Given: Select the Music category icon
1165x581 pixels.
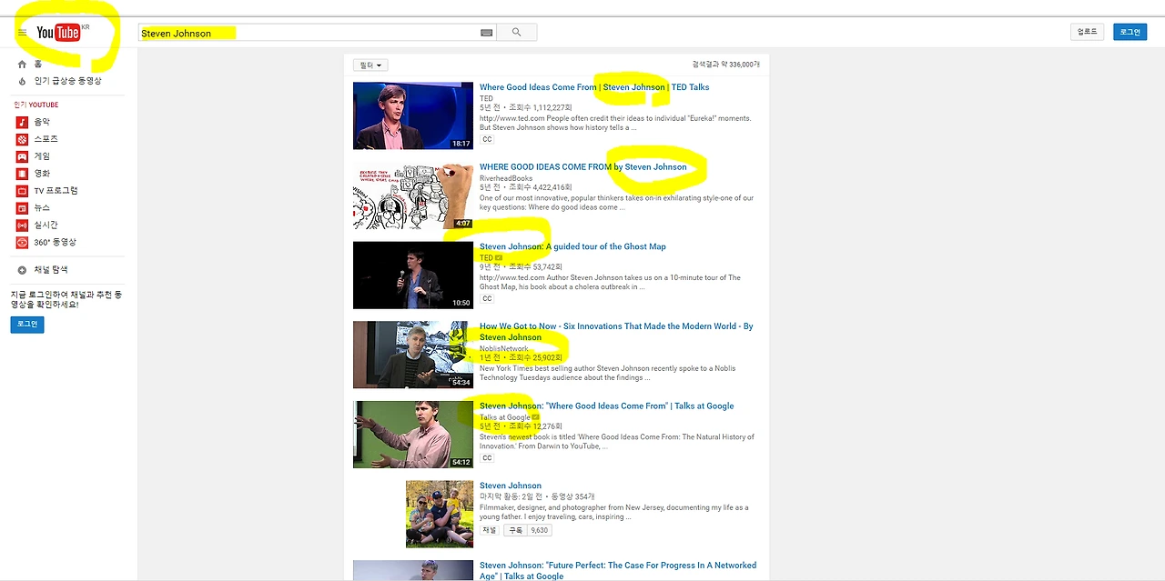Looking at the screenshot, I should pos(23,122).
